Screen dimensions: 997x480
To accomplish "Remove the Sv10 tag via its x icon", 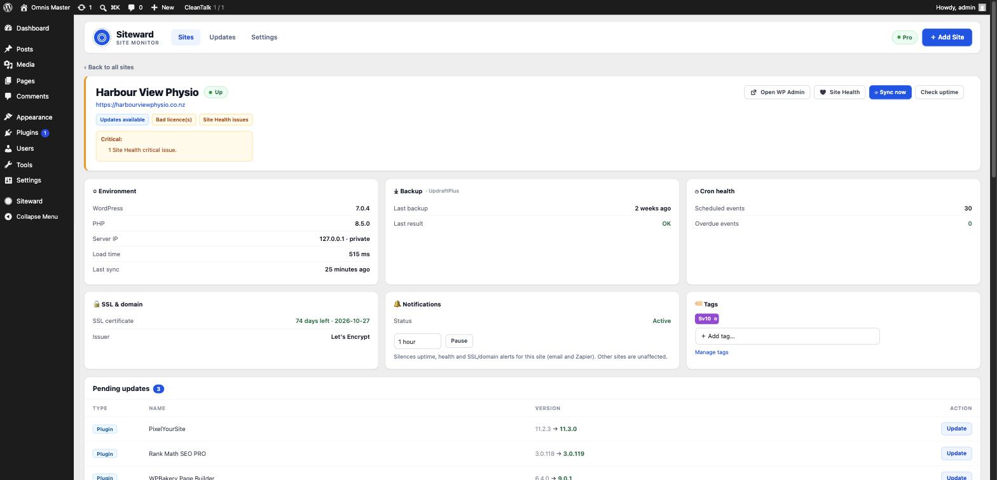I will click(x=715, y=319).
